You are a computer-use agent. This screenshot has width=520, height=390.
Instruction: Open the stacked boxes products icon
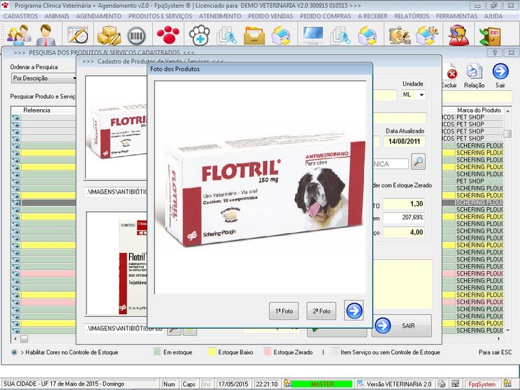point(109,35)
